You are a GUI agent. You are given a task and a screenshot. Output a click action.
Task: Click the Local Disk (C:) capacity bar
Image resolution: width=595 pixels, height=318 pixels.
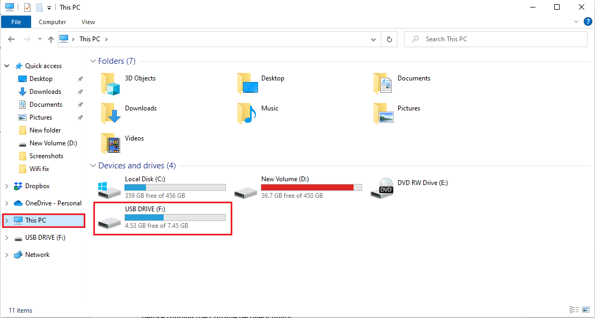[175, 188]
